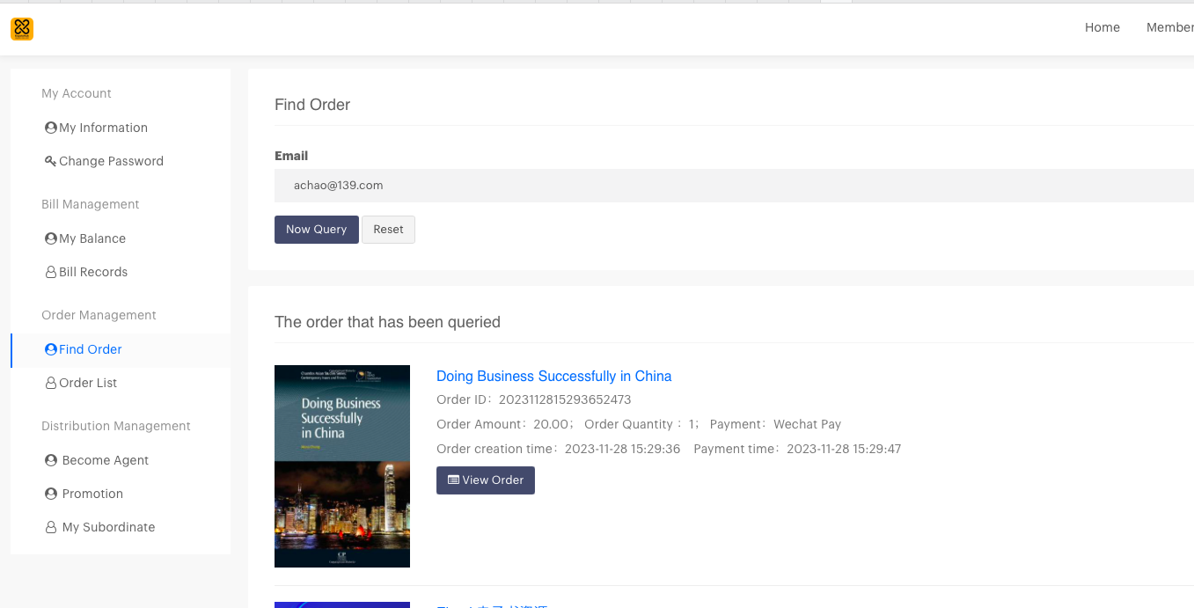Screen dimensions: 1194x608
Task: Click the Bill Records icon
Action: (x=51, y=272)
